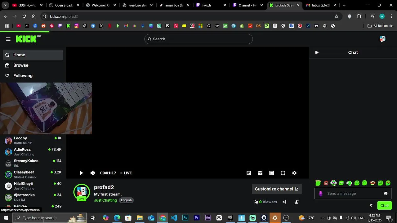
Task: Go back to the previous page
Action: tap(6, 16)
